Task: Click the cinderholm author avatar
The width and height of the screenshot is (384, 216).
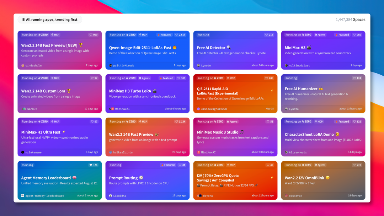Action: [x=23, y=66]
